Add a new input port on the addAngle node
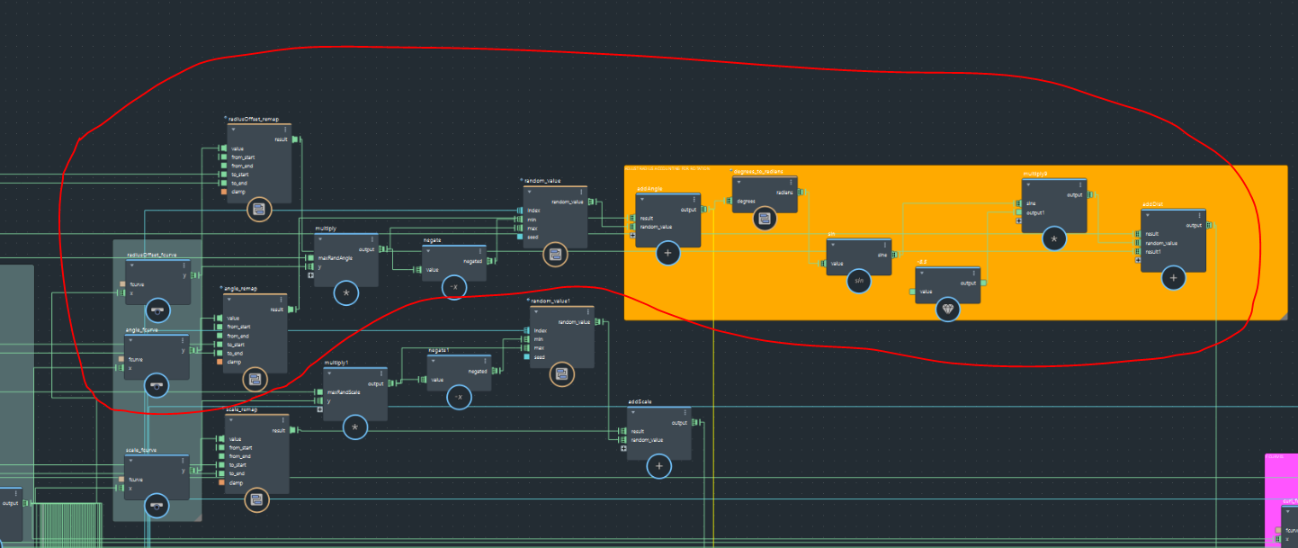Image resolution: width=1298 pixels, height=548 pixels. click(x=632, y=236)
